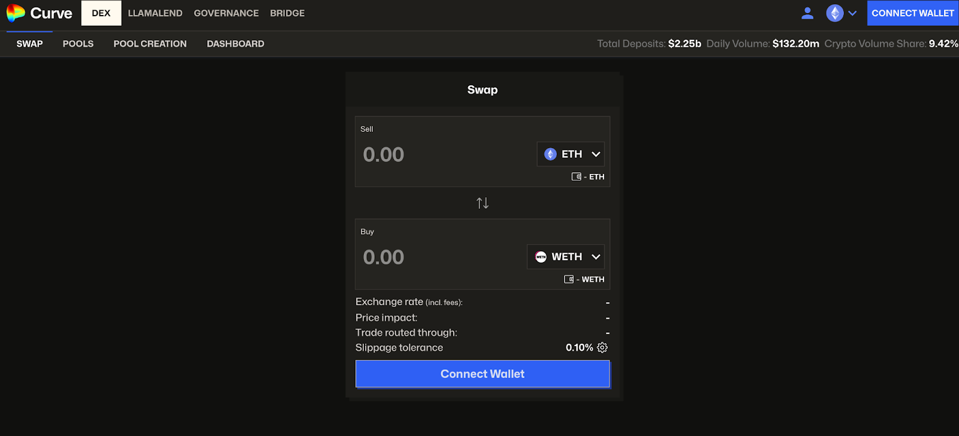Open the POOL CREATION tab
The width and height of the screenshot is (959, 436).
[x=150, y=44]
